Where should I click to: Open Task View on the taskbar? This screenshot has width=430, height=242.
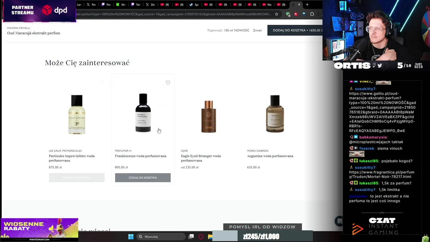click(191, 237)
